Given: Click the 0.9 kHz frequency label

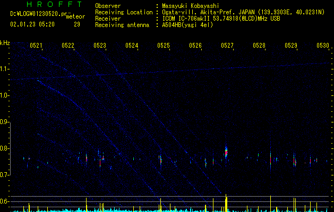Looking at the screenshot, I should [x=5, y=122].
